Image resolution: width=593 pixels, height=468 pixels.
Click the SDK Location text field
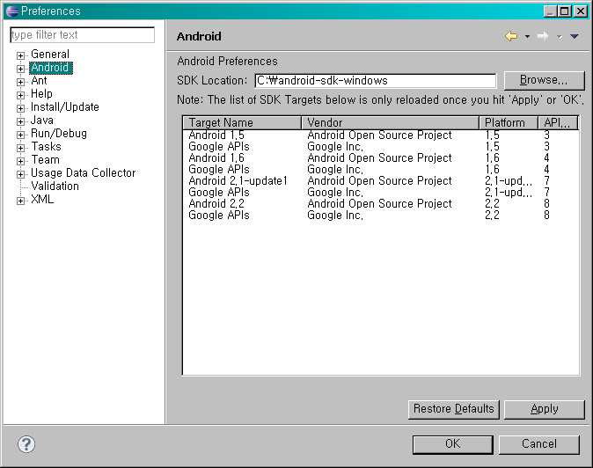375,81
